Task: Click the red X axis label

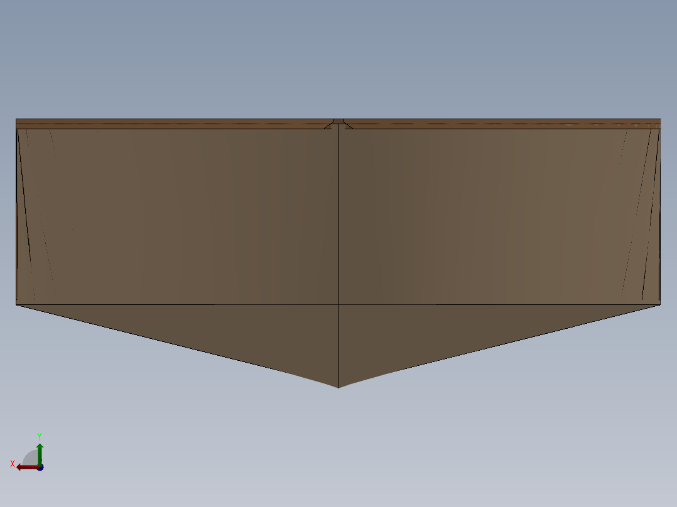Action: click(x=13, y=464)
